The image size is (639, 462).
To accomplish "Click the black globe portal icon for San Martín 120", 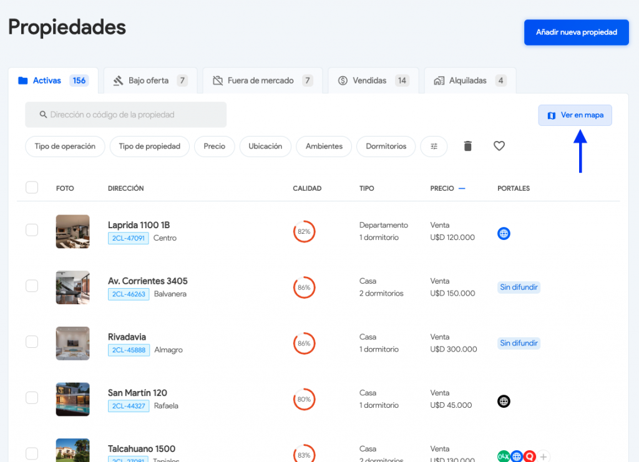I will point(504,402).
